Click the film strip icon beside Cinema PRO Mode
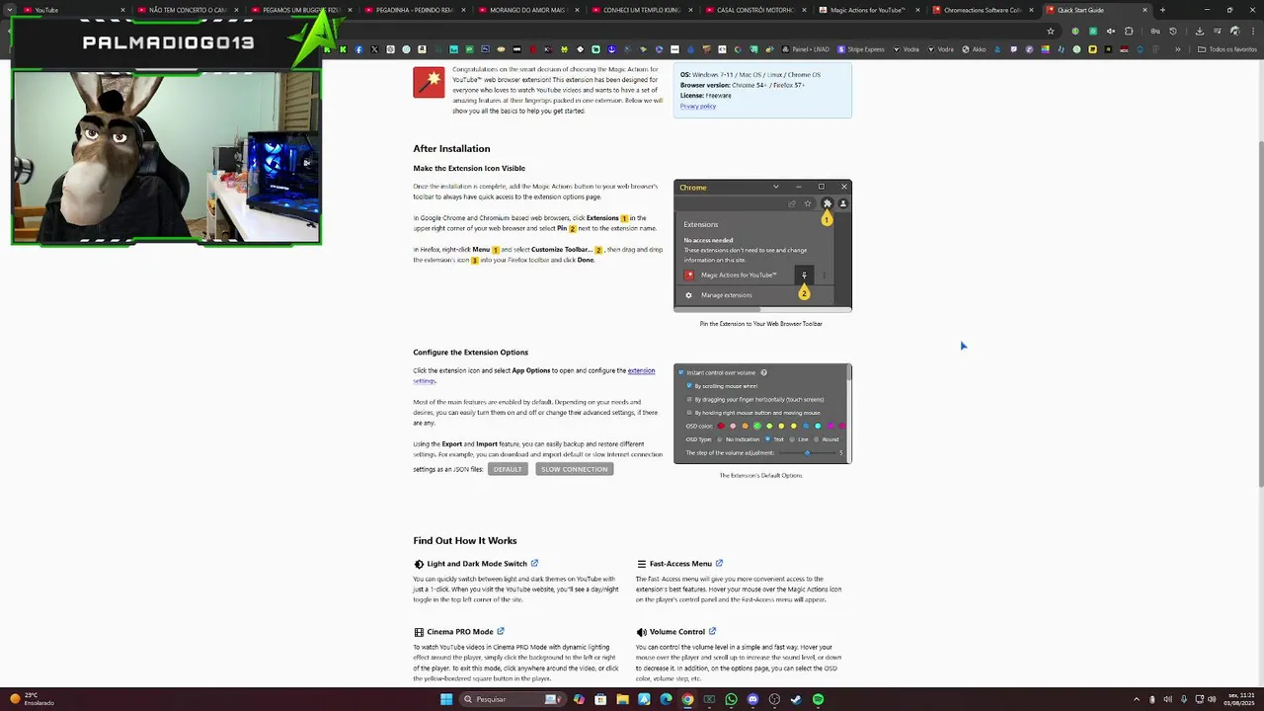This screenshot has height=711, width=1264. tap(419, 632)
